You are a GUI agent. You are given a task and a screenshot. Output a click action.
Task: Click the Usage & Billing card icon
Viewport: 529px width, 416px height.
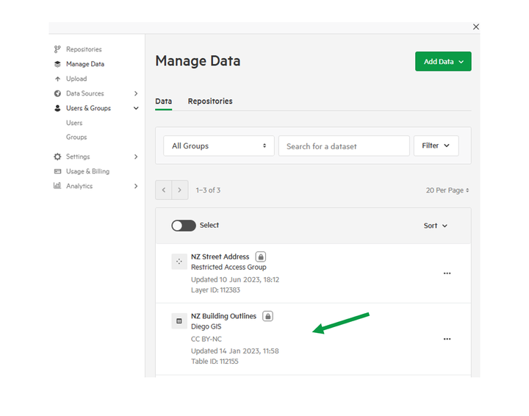[57, 171]
